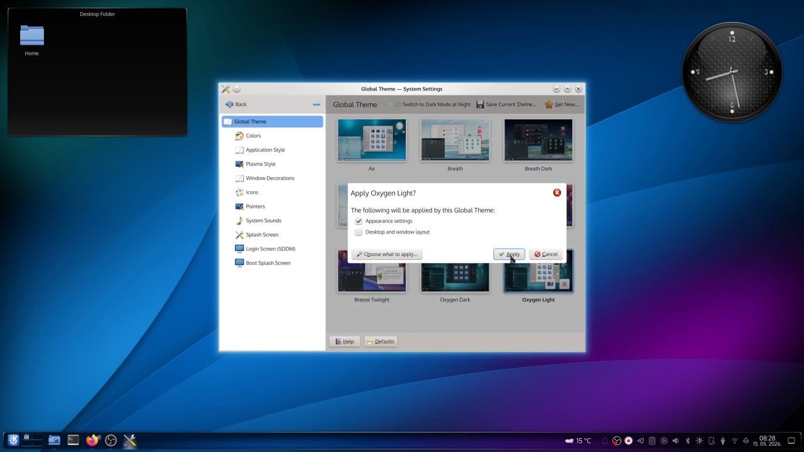Click the Help button
Image resolution: width=804 pixels, height=452 pixels.
coord(345,342)
